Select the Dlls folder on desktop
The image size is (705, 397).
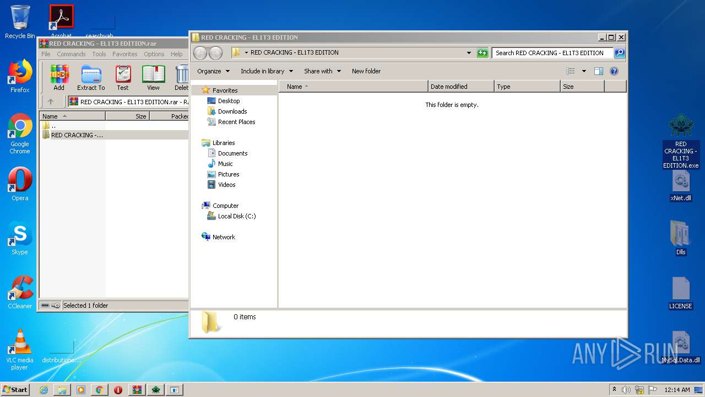681,238
